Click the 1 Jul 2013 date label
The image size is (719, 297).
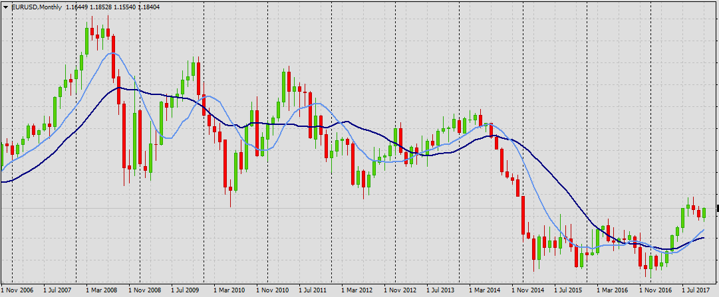(x=442, y=290)
